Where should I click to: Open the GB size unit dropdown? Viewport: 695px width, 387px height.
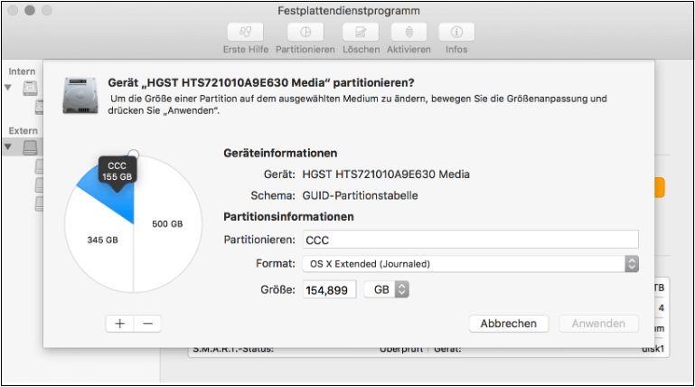387,289
